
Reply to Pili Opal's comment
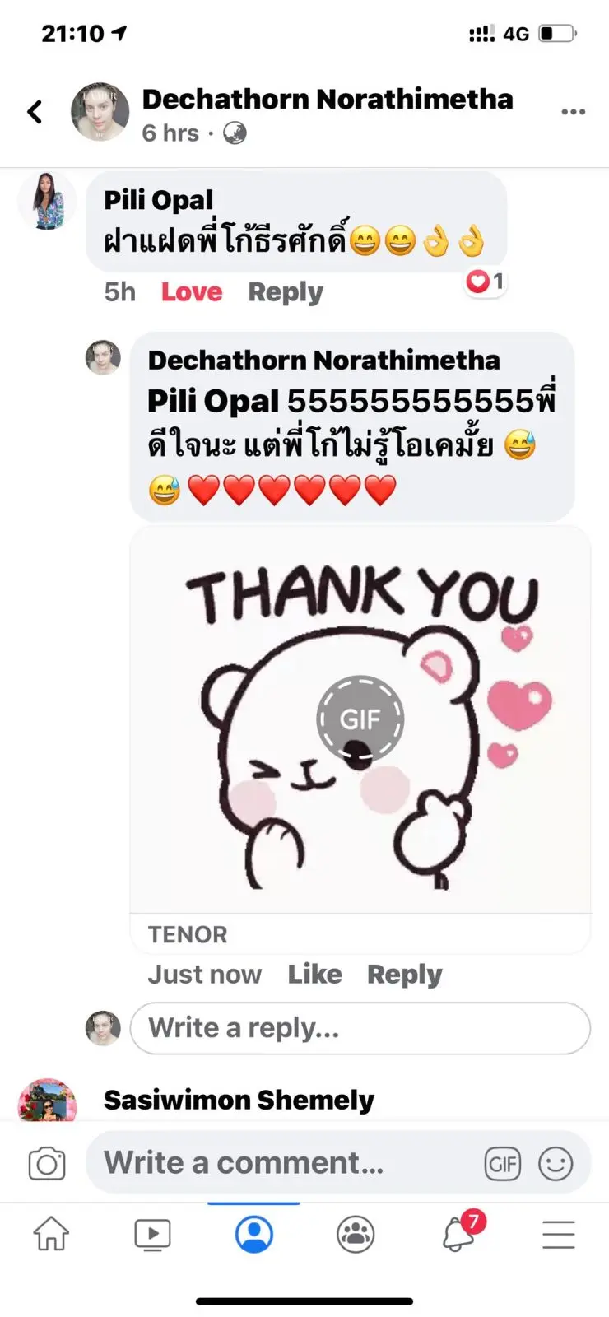pyautogui.click(x=286, y=292)
